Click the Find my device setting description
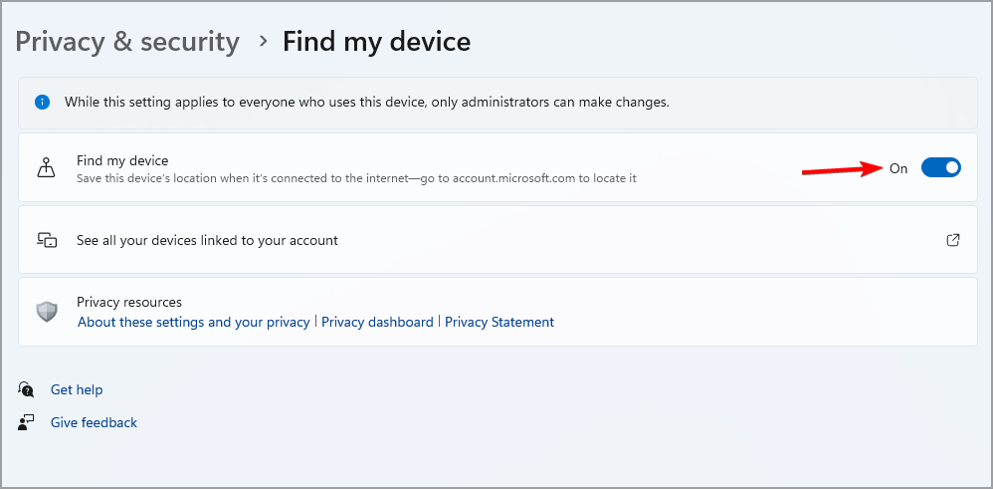This screenshot has height=489, width=993. 356,178
